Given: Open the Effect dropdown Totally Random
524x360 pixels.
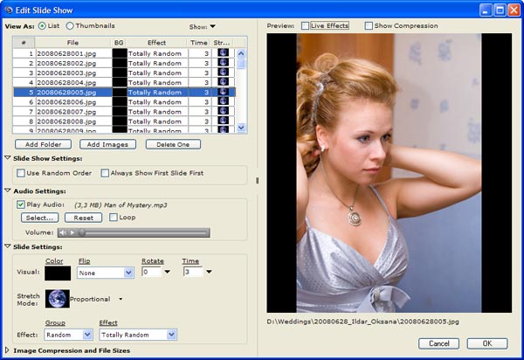Looking at the screenshot, I should click(172, 335).
